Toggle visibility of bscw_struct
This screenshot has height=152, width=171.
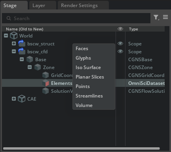coord(120,43)
